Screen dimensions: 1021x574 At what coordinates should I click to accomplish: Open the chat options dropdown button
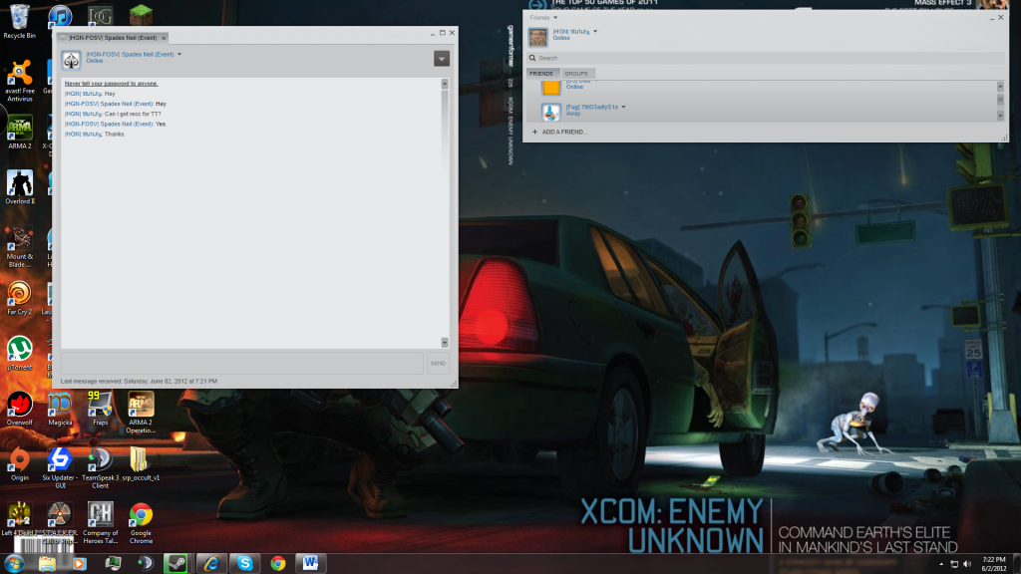(x=442, y=59)
